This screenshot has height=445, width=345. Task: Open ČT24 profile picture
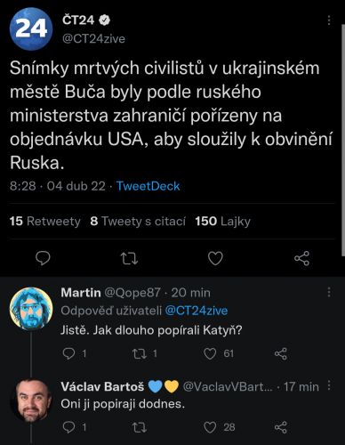(31, 29)
